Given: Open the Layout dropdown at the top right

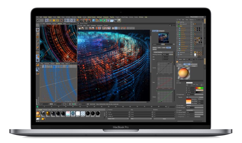Looking at the screenshot, I should click(x=197, y=17).
